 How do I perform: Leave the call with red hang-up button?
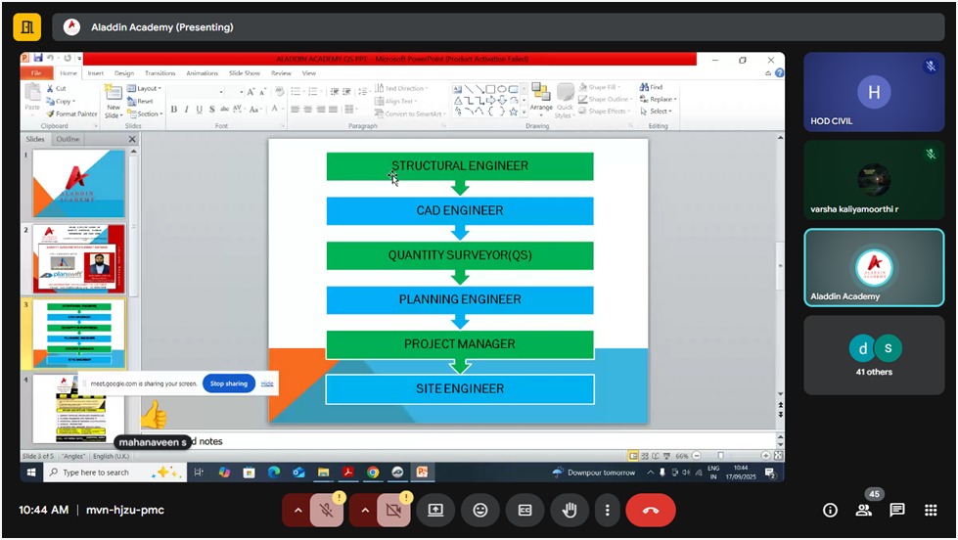[651, 510]
